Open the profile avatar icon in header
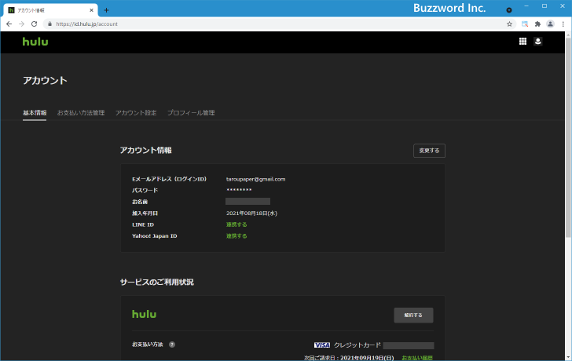Screen dimensions: 572x361 click(537, 42)
